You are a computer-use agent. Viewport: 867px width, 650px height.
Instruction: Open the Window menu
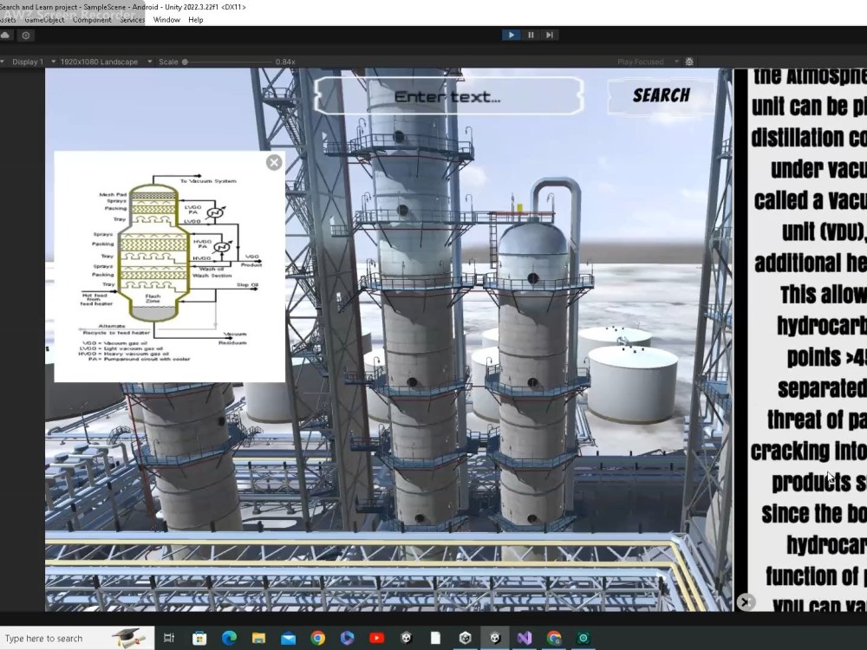(166, 19)
